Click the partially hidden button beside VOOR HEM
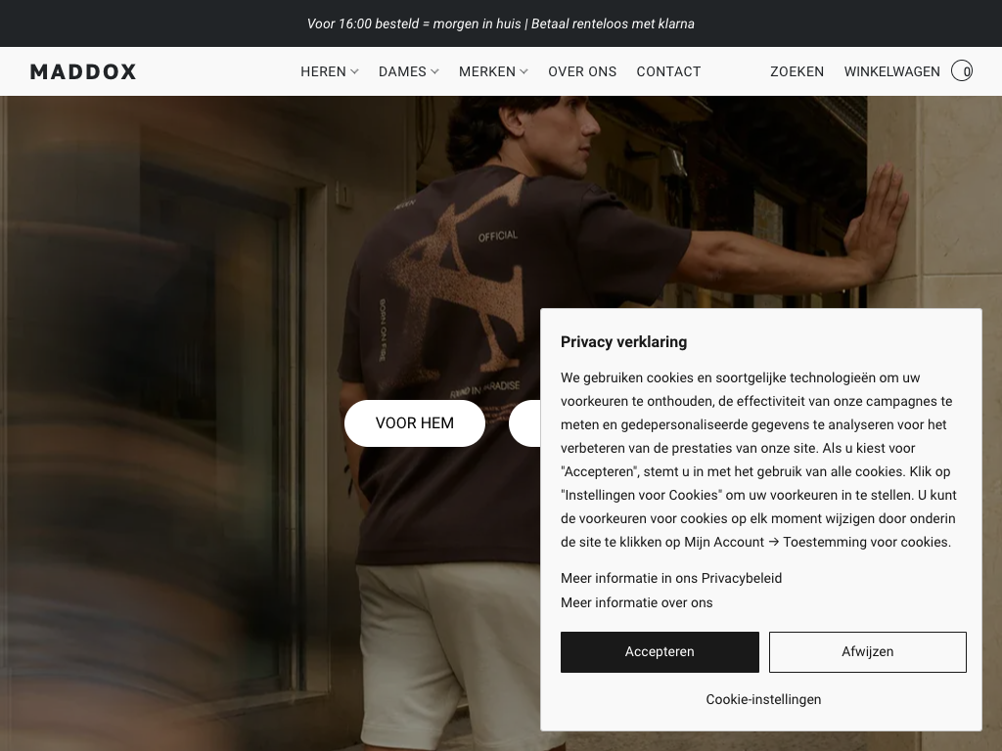1002x751 pixels. [524, 422]
